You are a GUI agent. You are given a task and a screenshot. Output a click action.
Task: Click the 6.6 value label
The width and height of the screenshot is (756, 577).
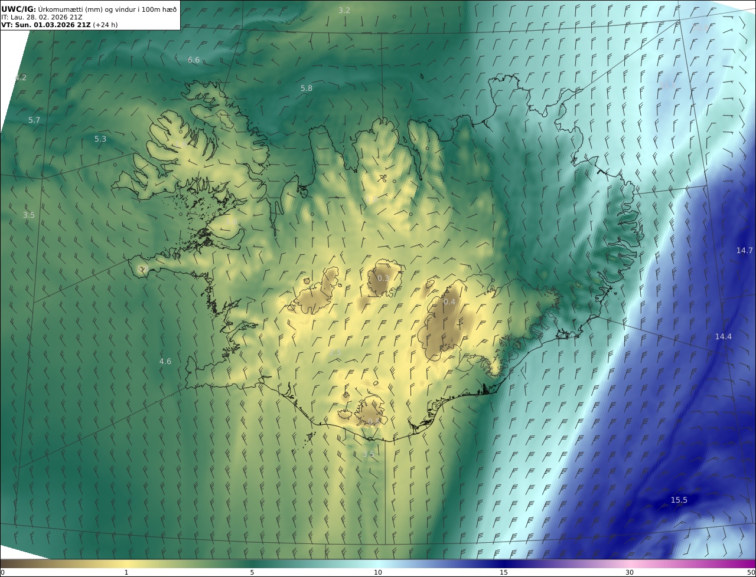pos(194,60)
